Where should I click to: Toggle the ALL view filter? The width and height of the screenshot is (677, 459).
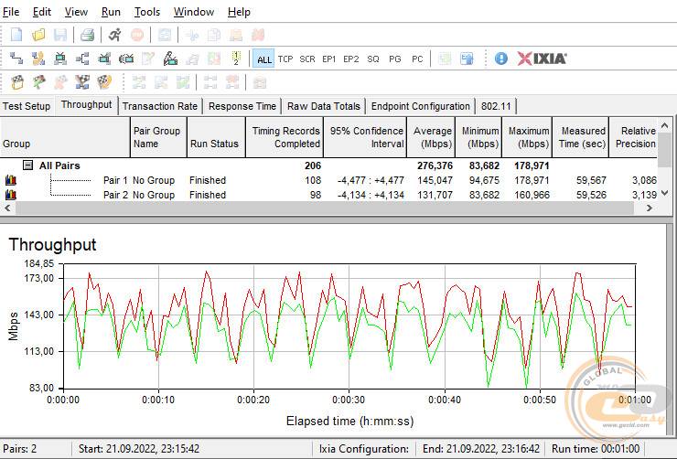pos(263,59)
